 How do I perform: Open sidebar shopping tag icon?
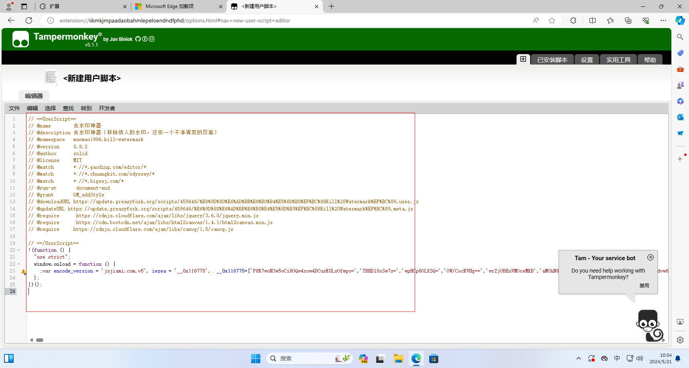pyautogui.click(x=680, y=53)
